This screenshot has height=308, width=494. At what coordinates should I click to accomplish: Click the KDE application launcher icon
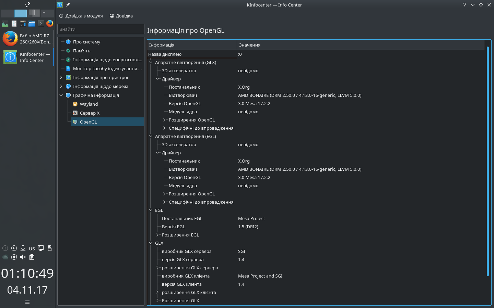(27, 4)
